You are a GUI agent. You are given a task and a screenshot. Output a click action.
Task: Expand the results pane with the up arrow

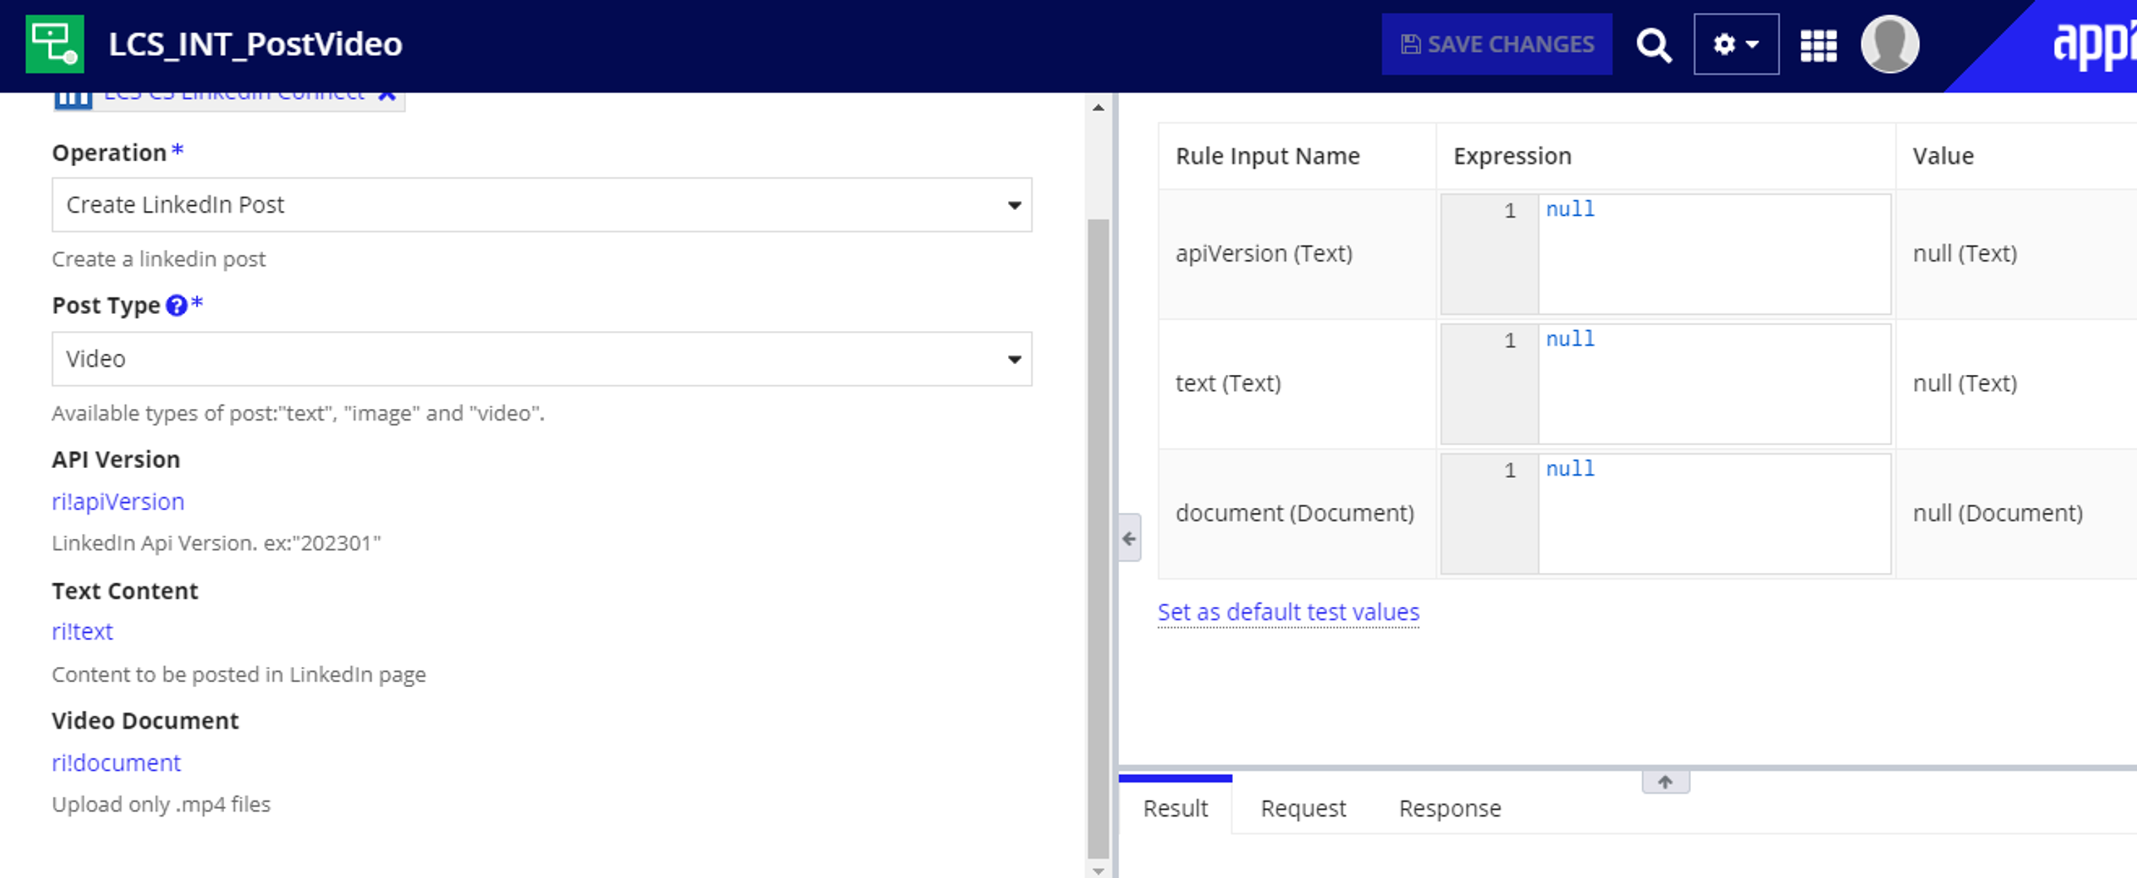tap(1665, 782)
